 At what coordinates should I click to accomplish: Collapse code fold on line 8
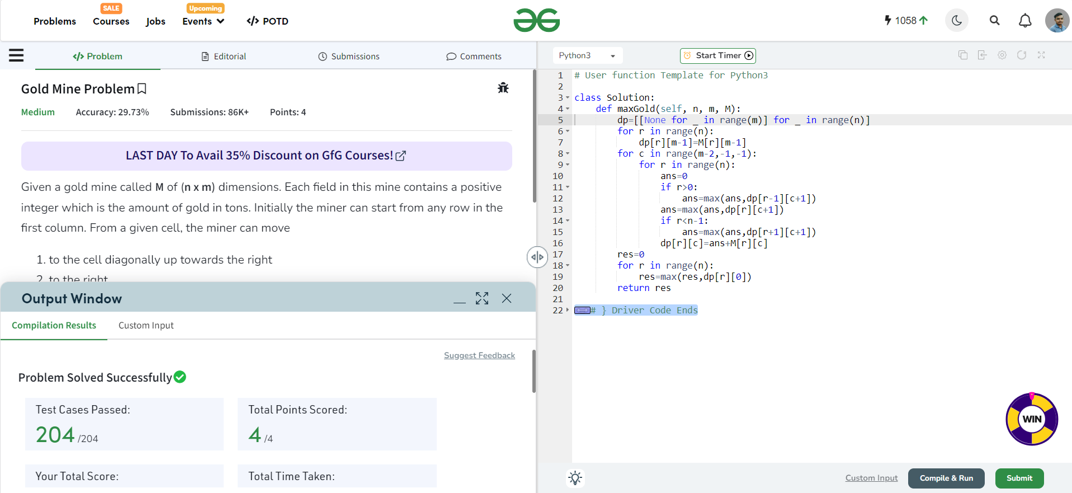[x=568, y=154]
